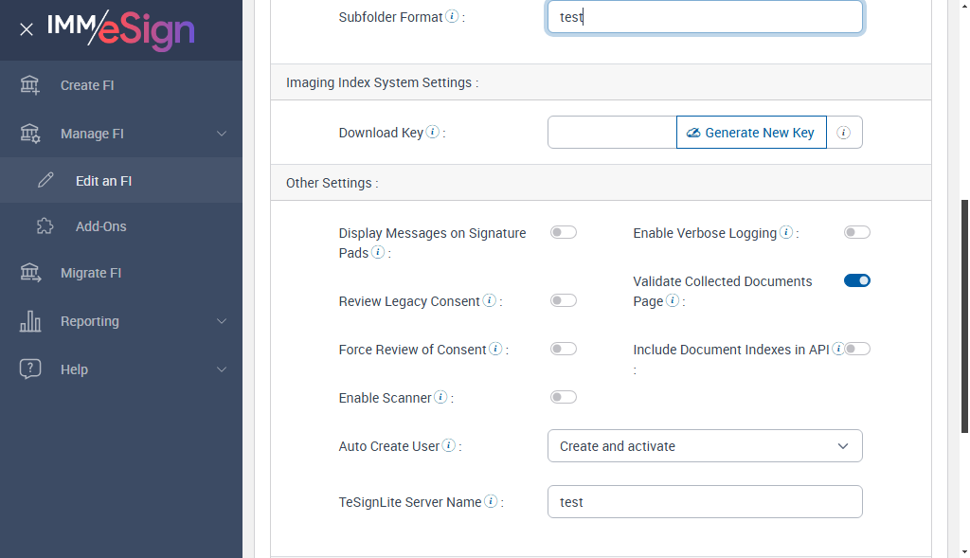Click the Add-Ons puzzle piece icon
970x558 pixels.
[x=45, y=226]
